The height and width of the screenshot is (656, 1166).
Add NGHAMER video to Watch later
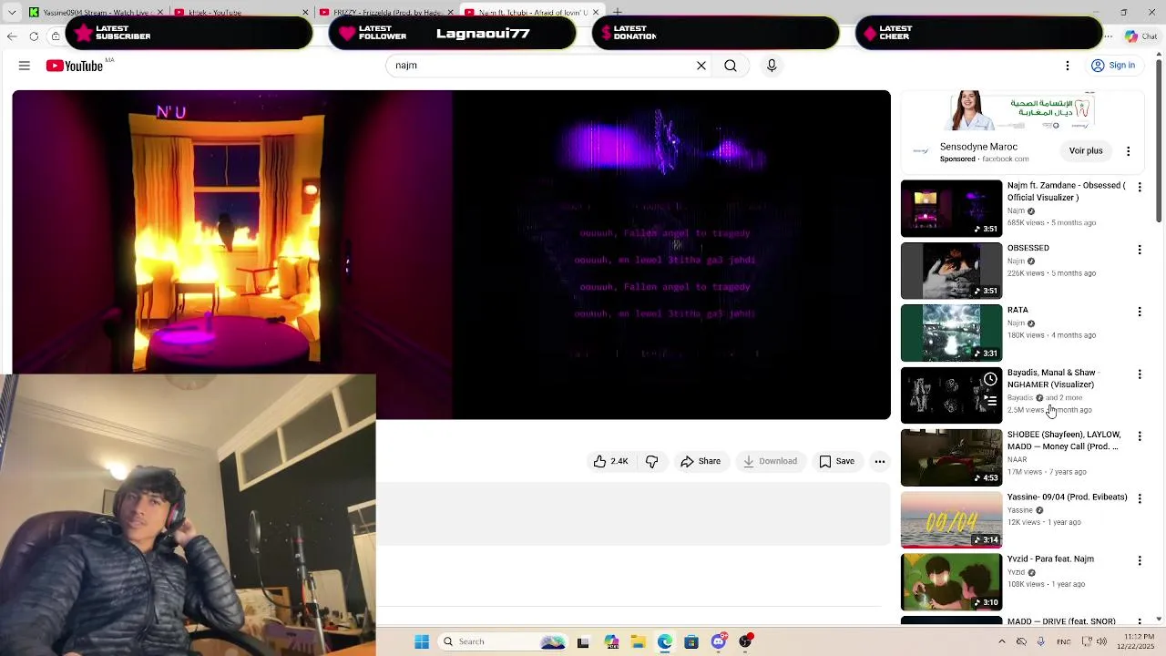[x=990, y=379]
